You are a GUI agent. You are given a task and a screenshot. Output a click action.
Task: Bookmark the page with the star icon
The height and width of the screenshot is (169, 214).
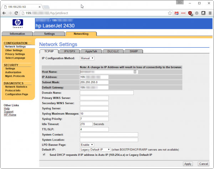170,13
